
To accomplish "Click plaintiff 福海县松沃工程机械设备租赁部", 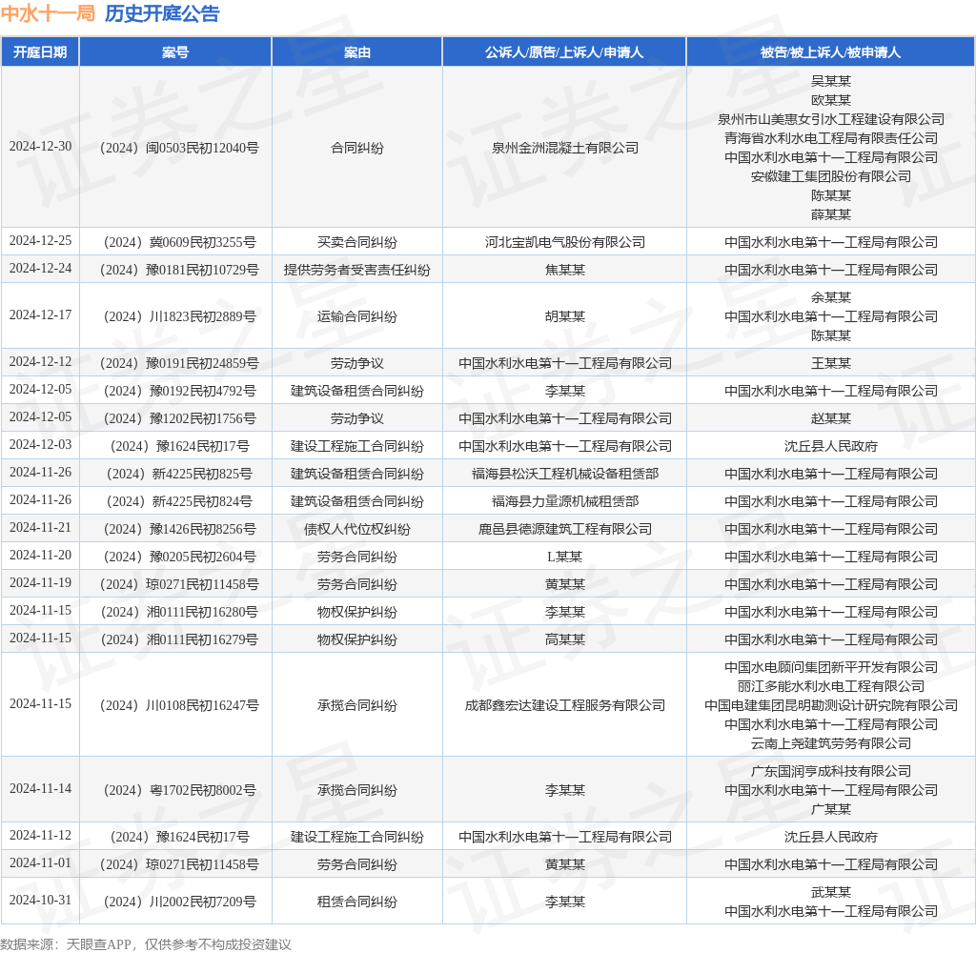I will (565, 475).
